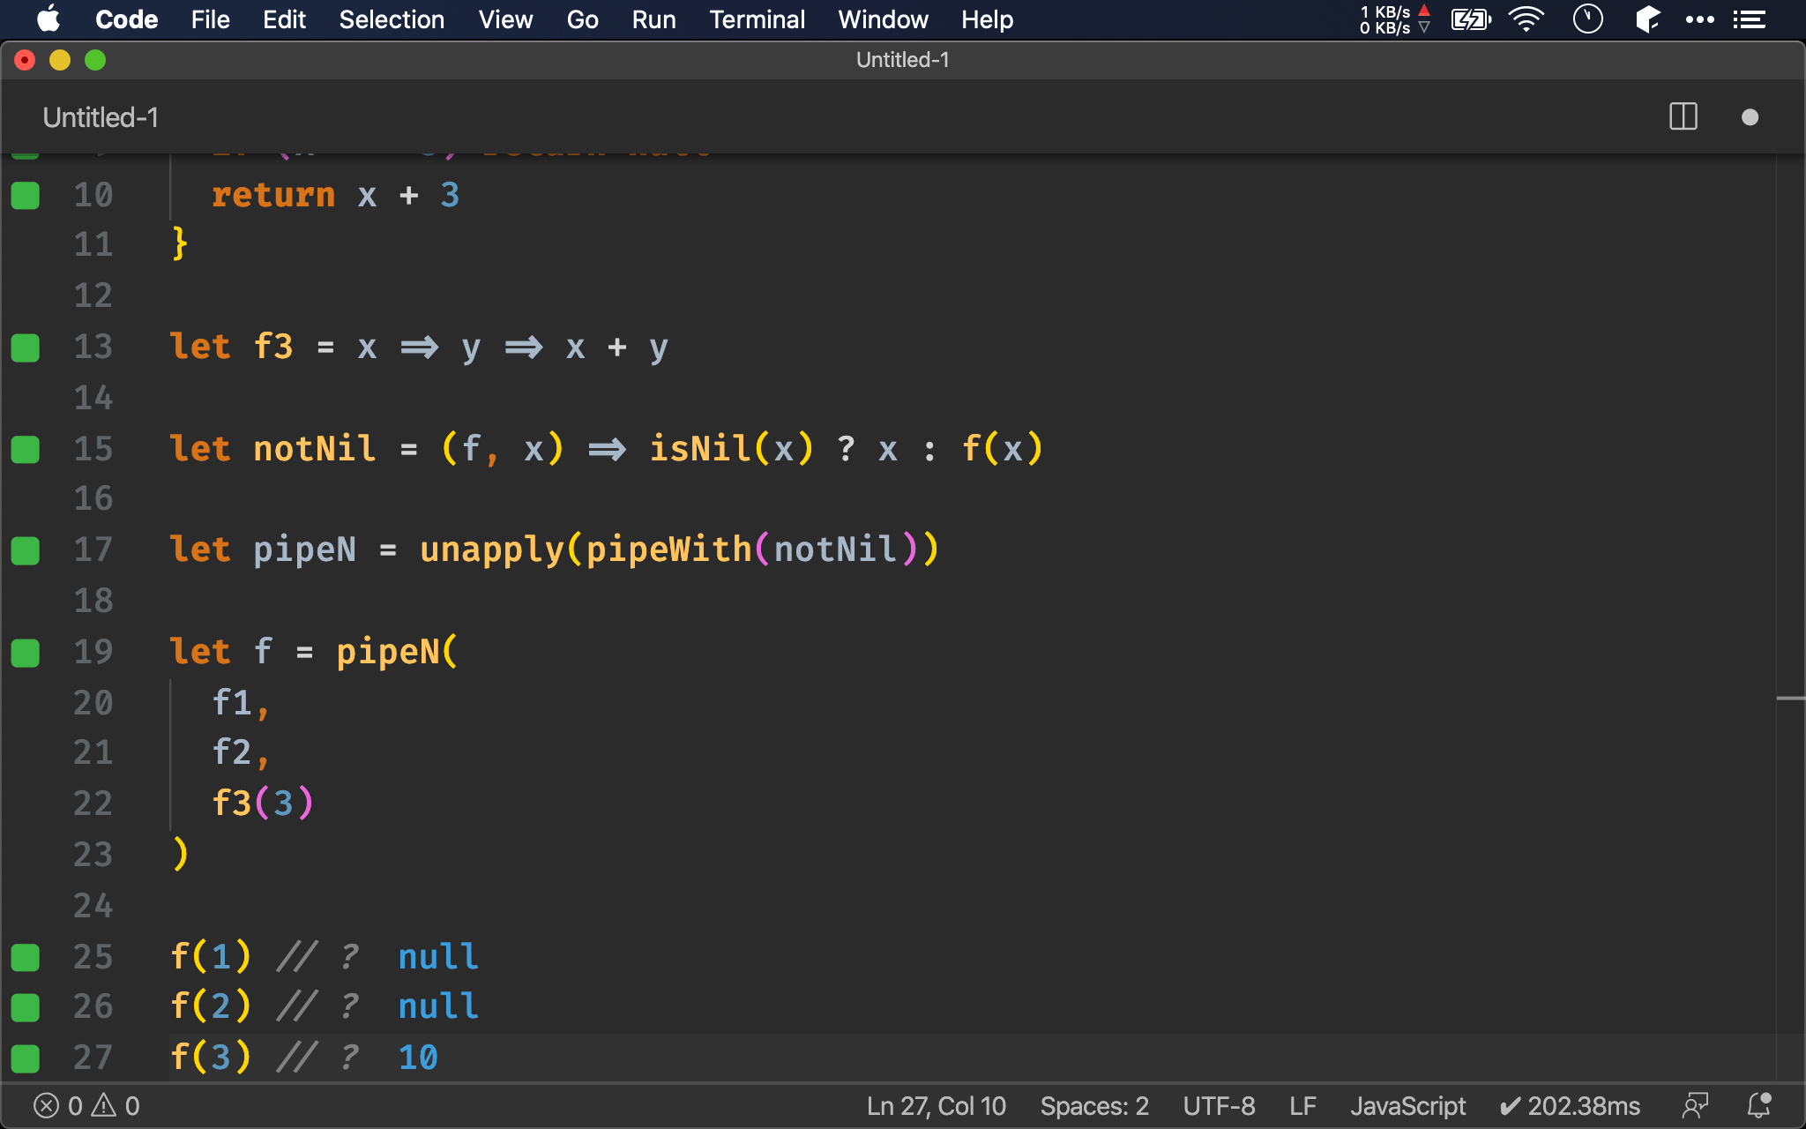Click 'f(3)' call on line 27
Image resolution: width=1806 pixels, height=1129 pixels.
(x=211, y=1058)
